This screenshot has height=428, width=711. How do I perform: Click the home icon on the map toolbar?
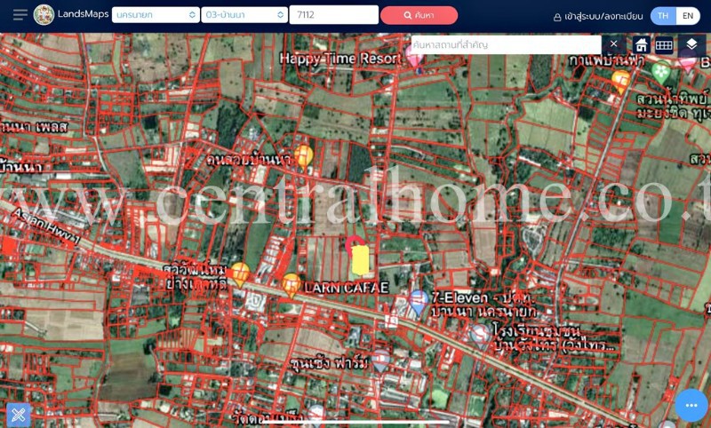pyautogui.click(x=641, y=45)
